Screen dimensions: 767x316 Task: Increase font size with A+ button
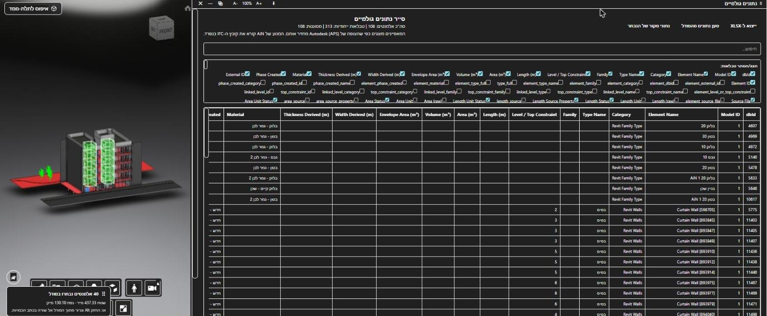[259, 3]
